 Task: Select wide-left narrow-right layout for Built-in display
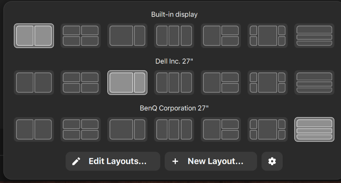coord(127,36)
